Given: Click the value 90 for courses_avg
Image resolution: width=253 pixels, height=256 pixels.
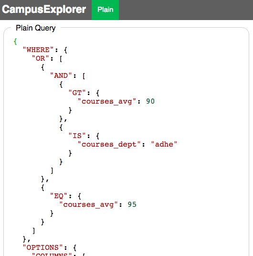Looking at the screenshot, I should tap(150, 101).
